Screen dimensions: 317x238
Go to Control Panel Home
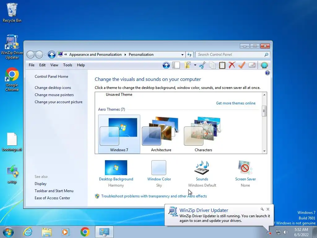[x=51, y=76]
